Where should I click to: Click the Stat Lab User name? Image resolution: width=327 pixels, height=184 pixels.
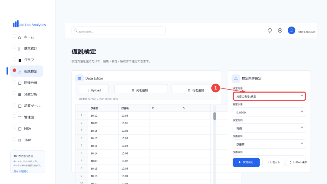pos(306,32)
